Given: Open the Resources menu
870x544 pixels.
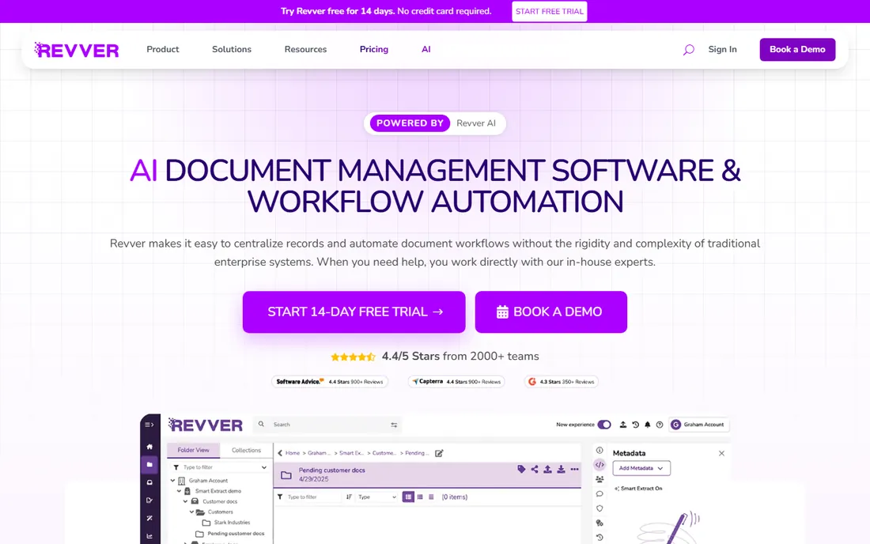Looking at the screenshot, I should point(305,49).
